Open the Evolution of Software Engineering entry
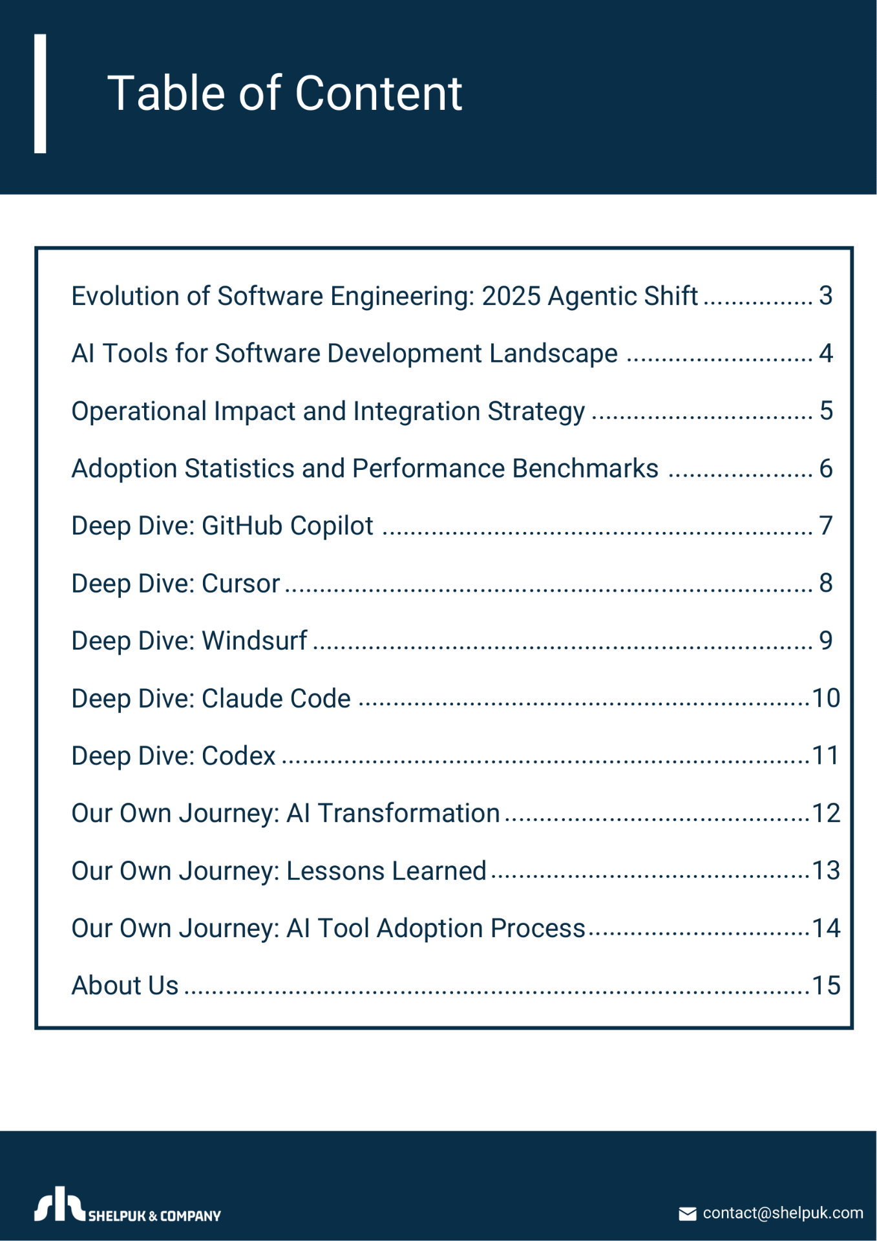This screenshot has height=1241, width=877. 452,296
